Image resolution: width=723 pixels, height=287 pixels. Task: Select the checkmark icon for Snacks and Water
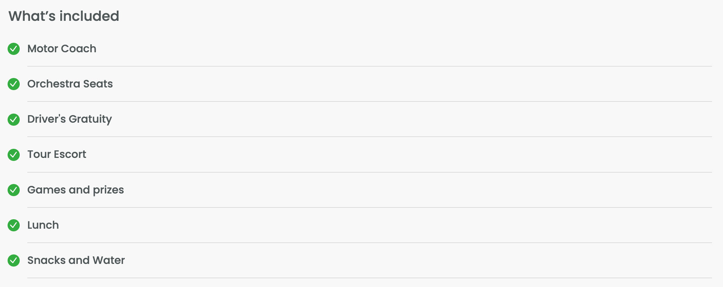[14, 260]
